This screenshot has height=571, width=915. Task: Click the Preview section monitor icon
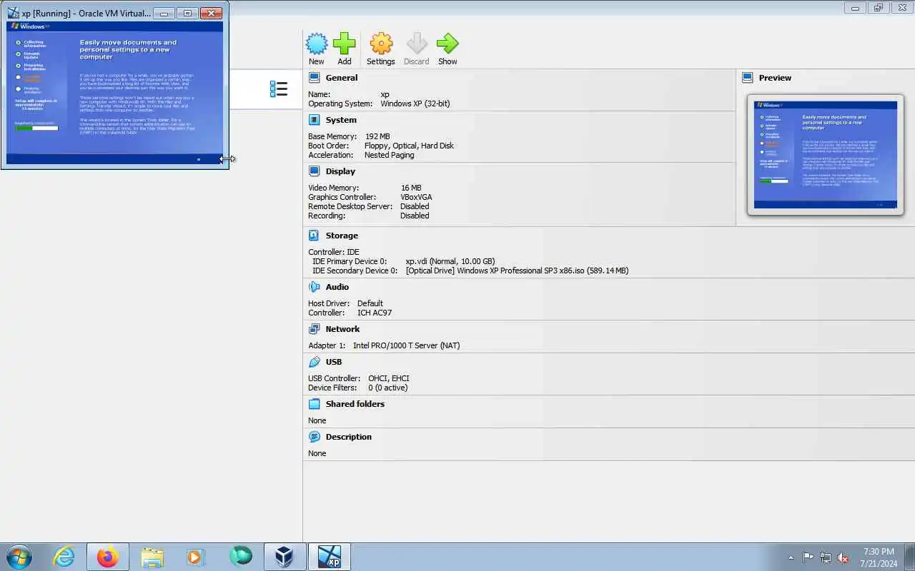point(748,78)
